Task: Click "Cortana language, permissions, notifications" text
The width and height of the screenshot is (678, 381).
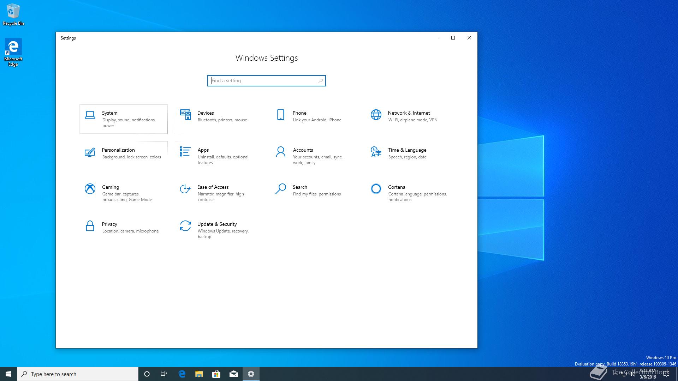Action: (417, 197)
